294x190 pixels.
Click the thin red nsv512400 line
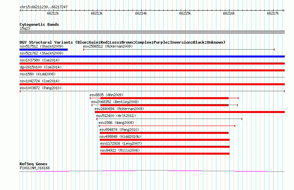[x=169, y=119]
